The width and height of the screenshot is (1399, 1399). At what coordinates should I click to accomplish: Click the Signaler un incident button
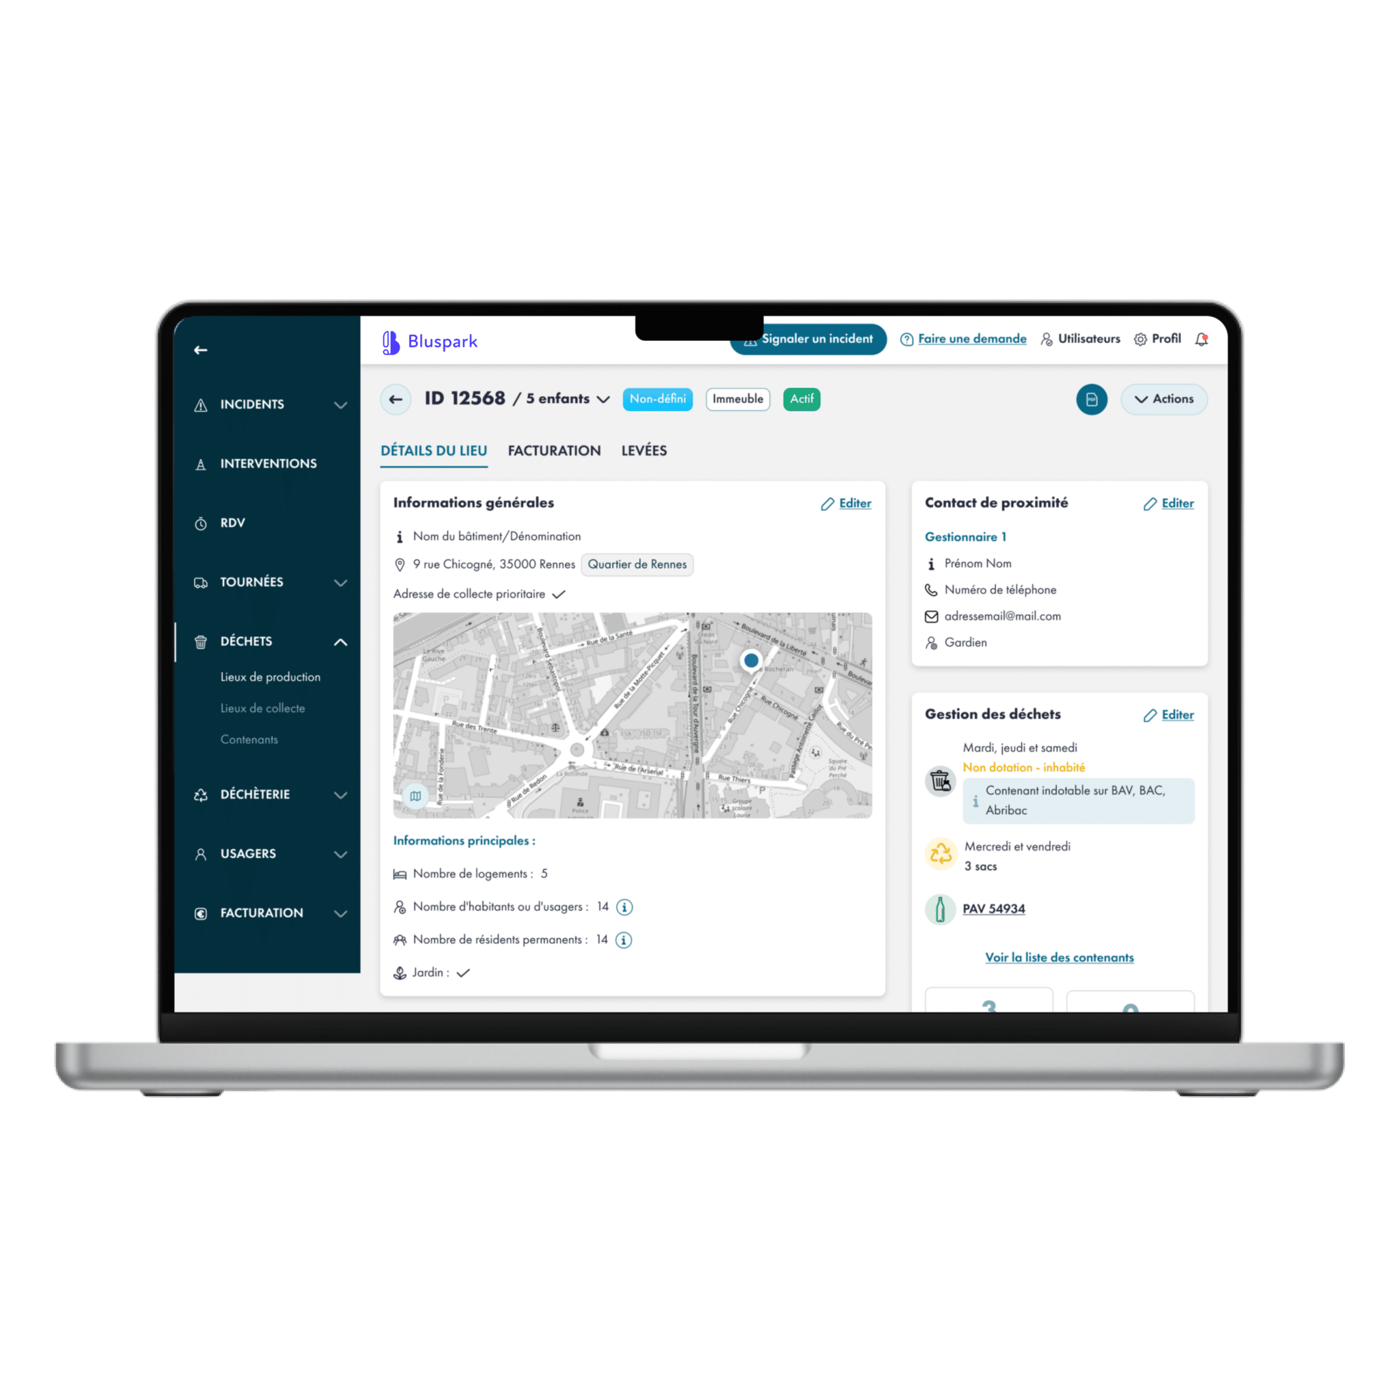[806, 338]
